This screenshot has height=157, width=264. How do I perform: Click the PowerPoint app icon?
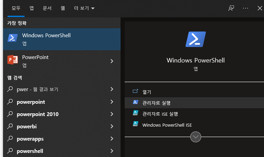13,60
